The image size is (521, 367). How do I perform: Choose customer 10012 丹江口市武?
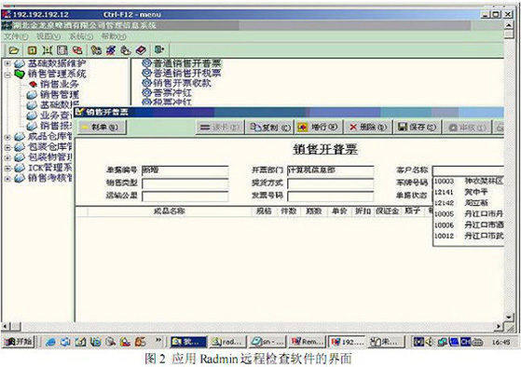(469, 236)
